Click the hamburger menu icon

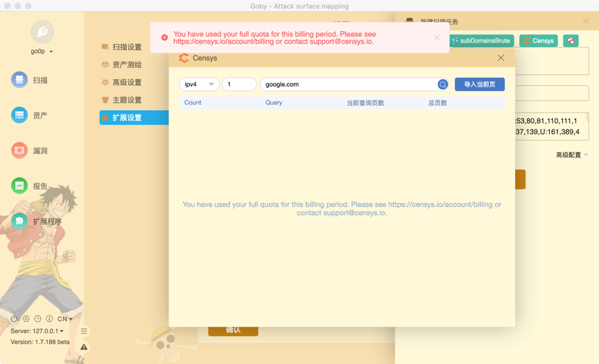tap(84, 331)
